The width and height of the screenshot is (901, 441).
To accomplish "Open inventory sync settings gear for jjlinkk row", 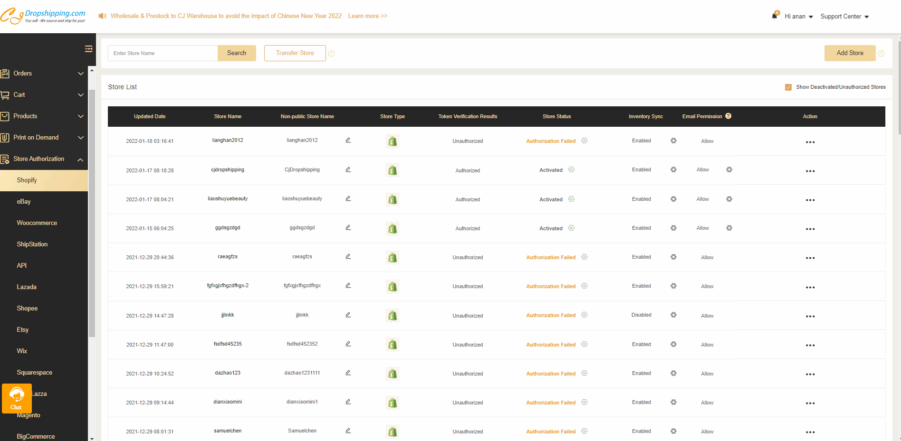I will click(673, 316).
